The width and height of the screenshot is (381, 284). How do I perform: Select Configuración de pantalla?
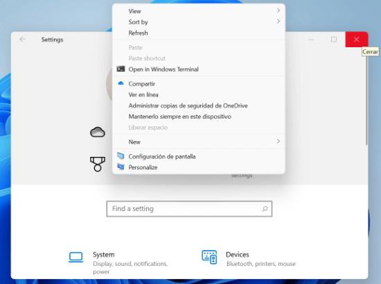199,156
